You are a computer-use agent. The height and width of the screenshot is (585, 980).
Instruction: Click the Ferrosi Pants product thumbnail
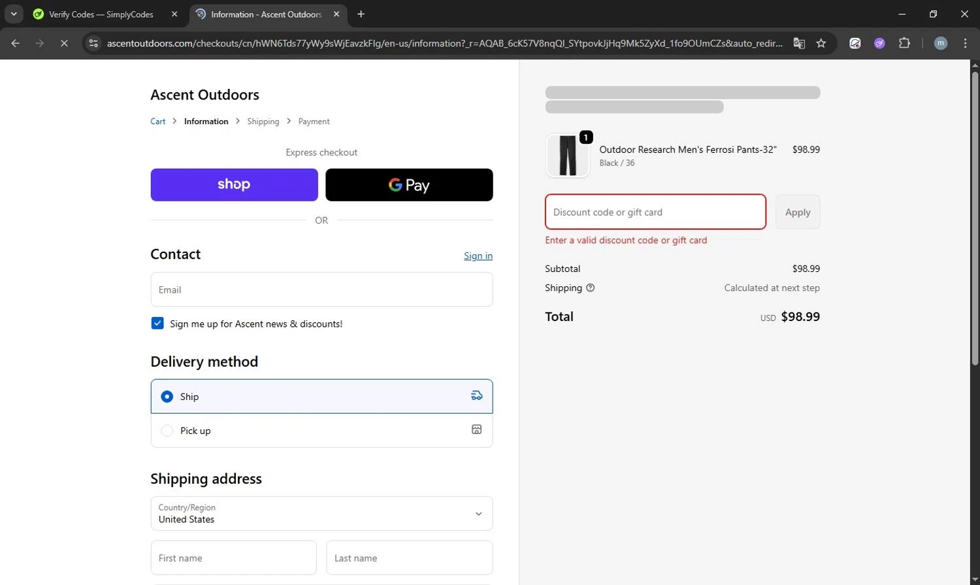click(x=567, y=156)
